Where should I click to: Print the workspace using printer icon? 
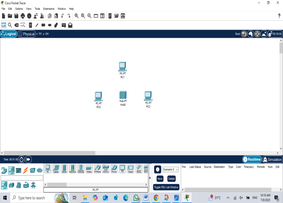[23, 16]
